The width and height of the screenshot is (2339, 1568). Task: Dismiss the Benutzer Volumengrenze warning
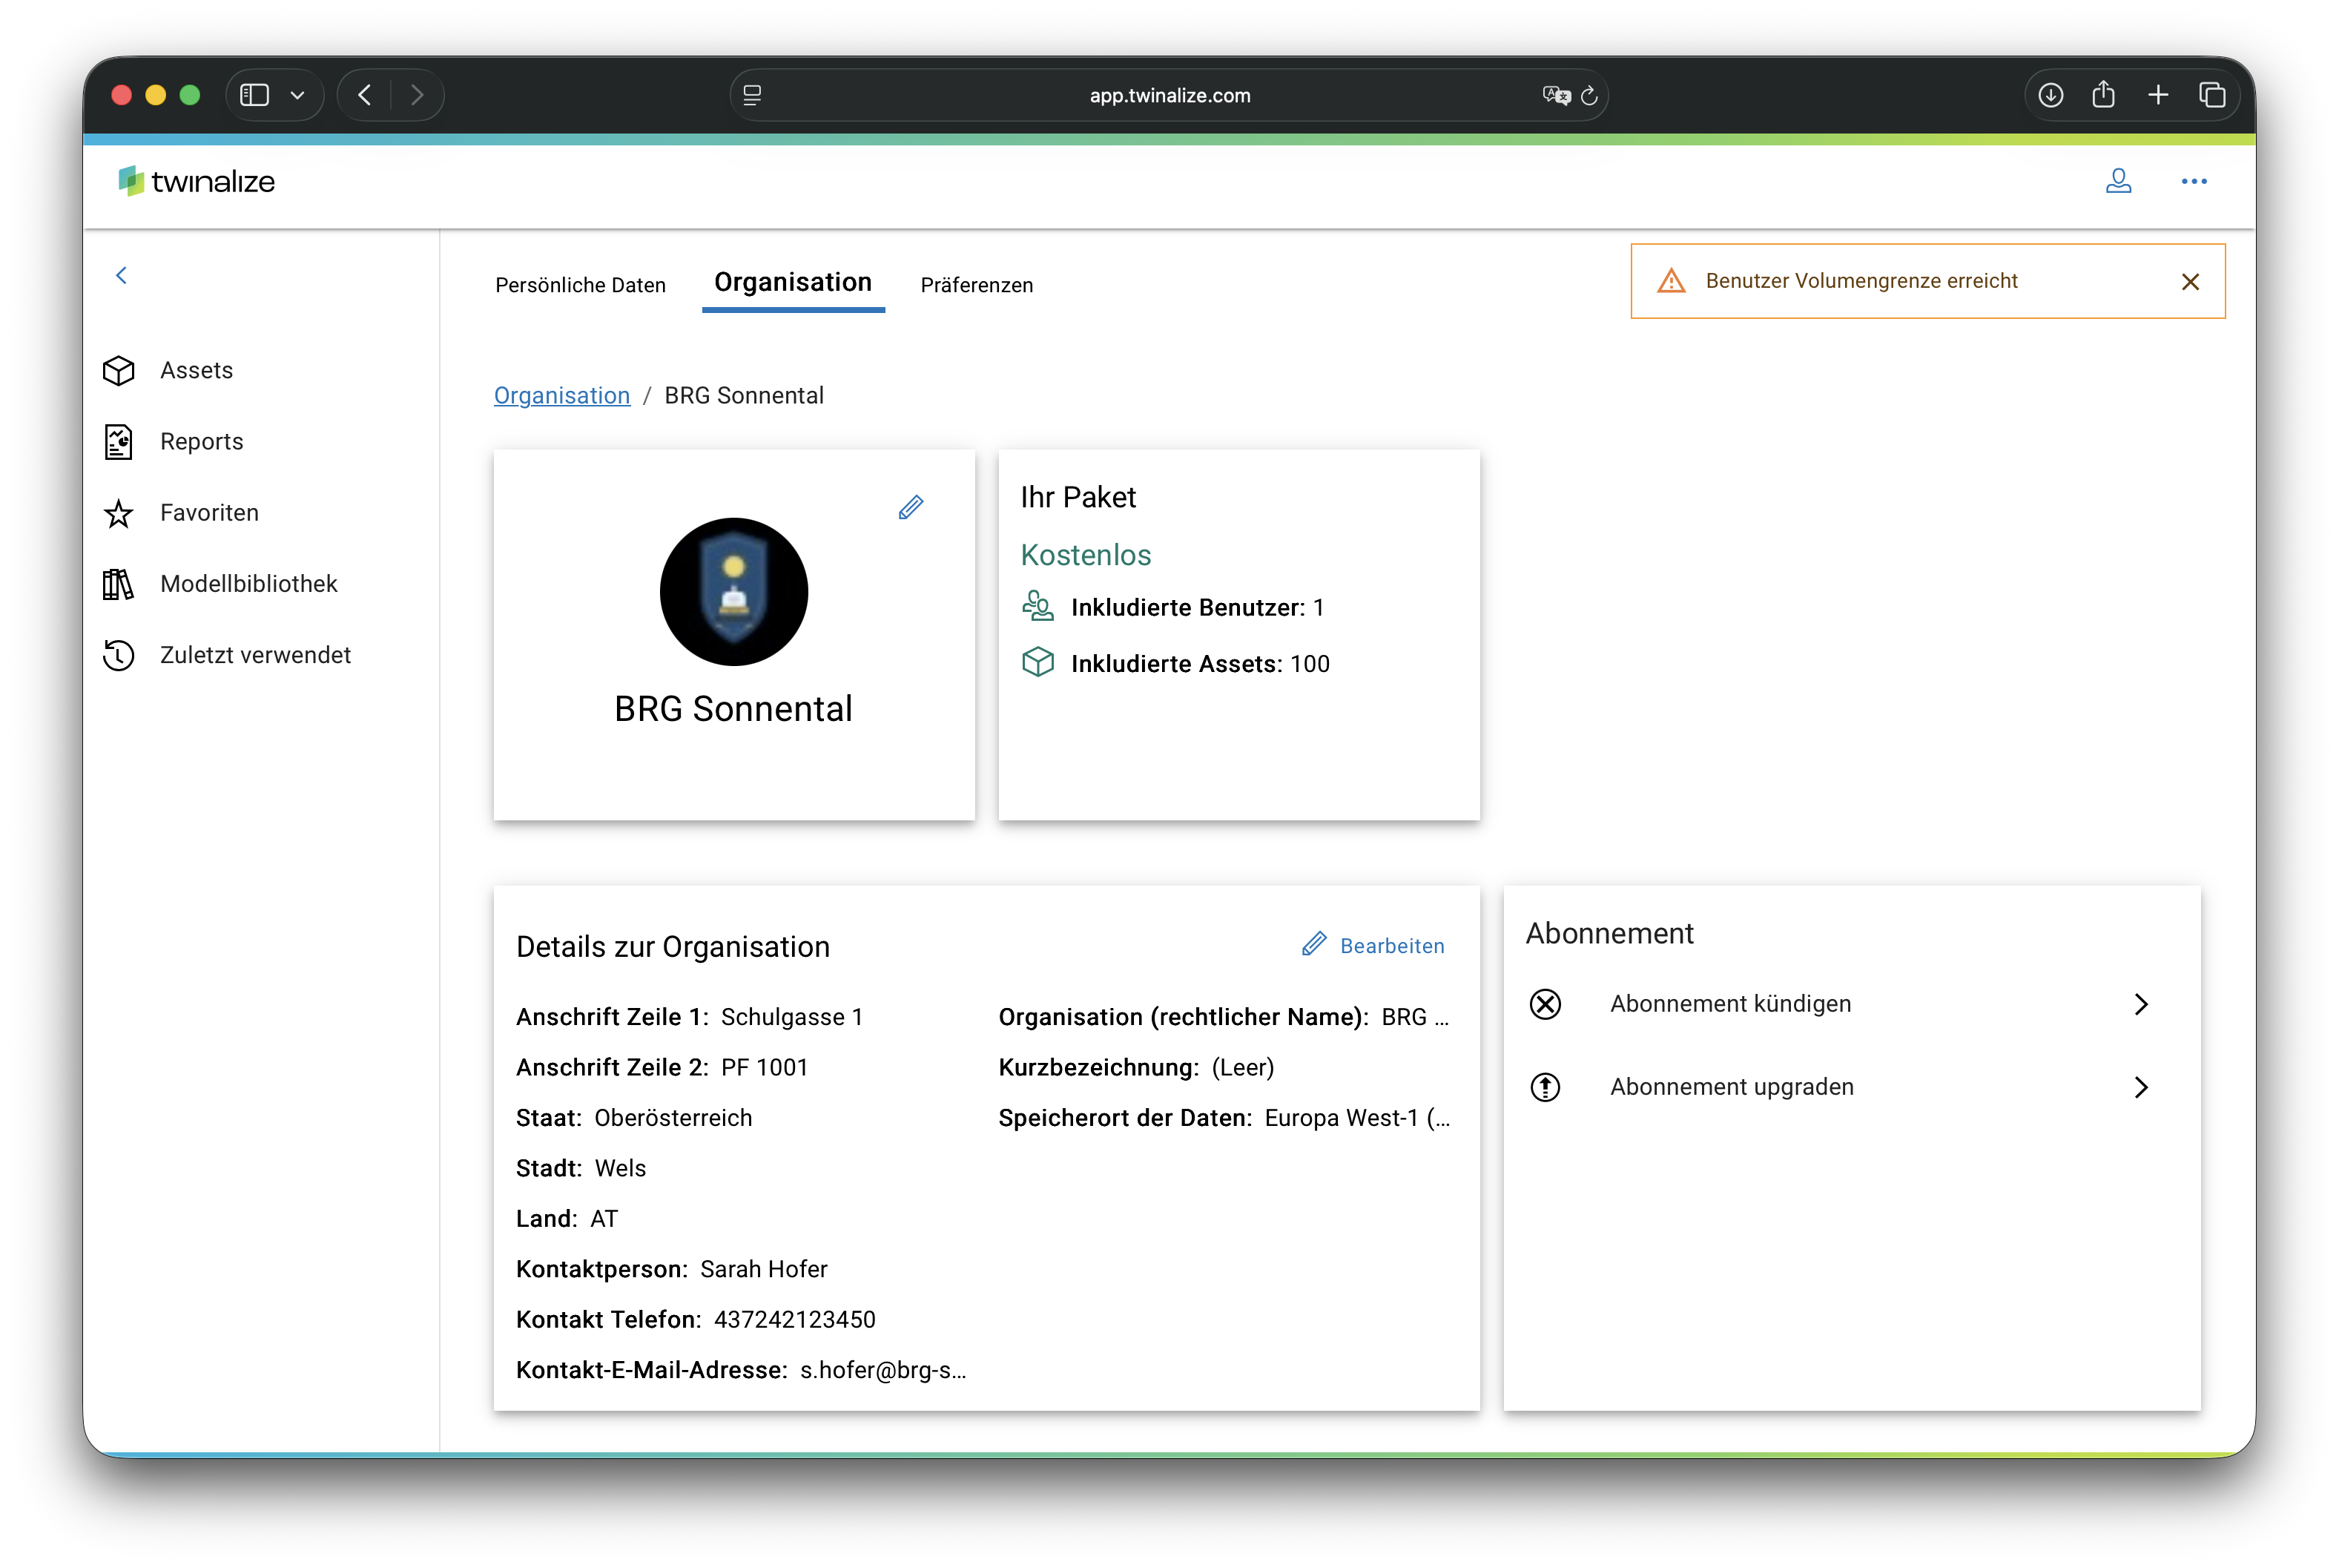pos(2190,282)
